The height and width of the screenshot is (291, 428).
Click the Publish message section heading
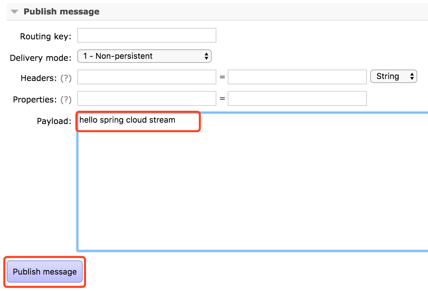pyautogui.click(x=61, y=11)
